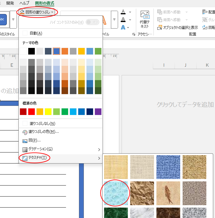Choose 塗りつぶしなし(N)
Image resolution: width=215 pixels, height=218 pixels.
(x=60, y=124)
